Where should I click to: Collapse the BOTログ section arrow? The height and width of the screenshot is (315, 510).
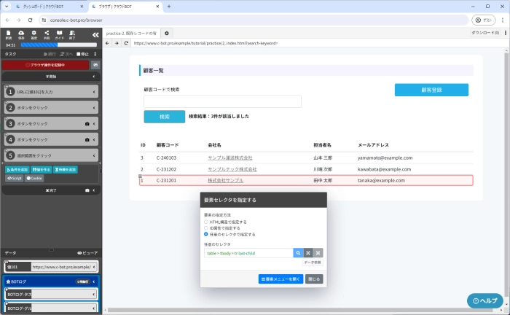click(95, 280)
